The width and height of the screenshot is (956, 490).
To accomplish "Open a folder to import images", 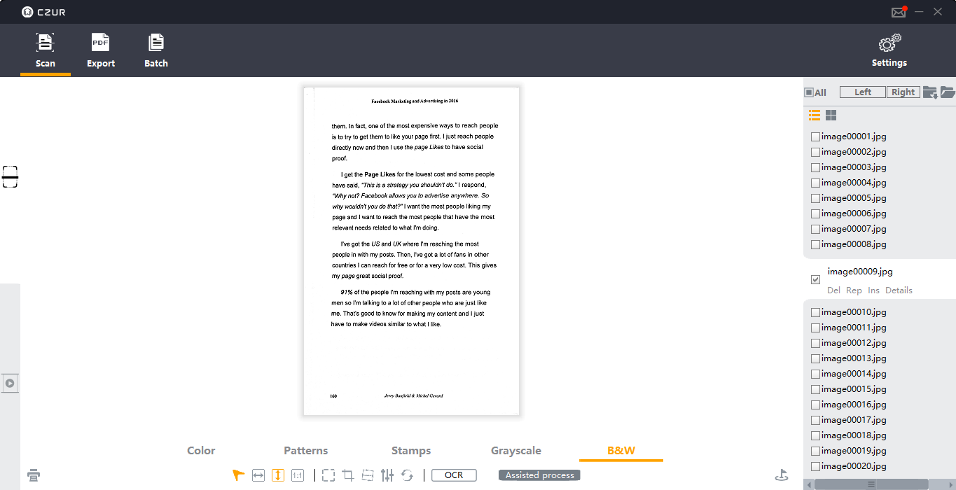I will click(x=949, y=92).
